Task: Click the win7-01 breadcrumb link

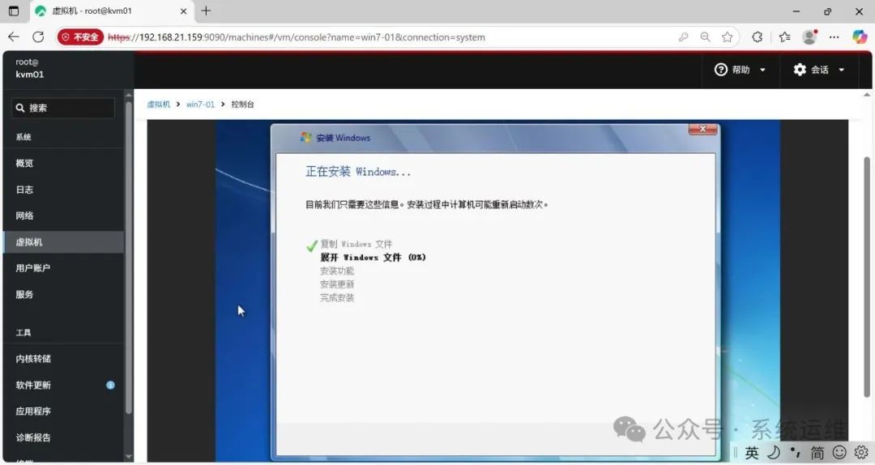Action: point(200,105)
